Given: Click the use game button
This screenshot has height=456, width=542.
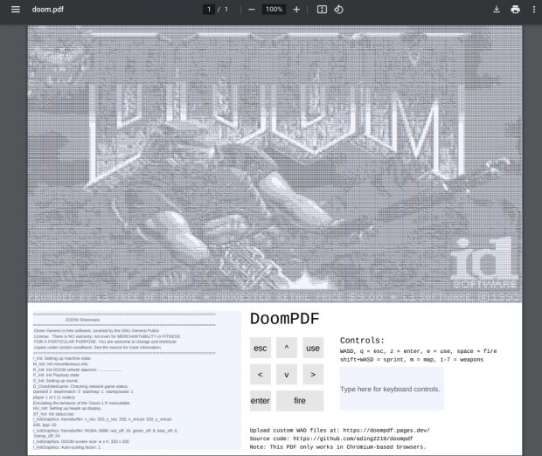Looking at the screenshot, I should pyautogui.click(x=313, y=348).
